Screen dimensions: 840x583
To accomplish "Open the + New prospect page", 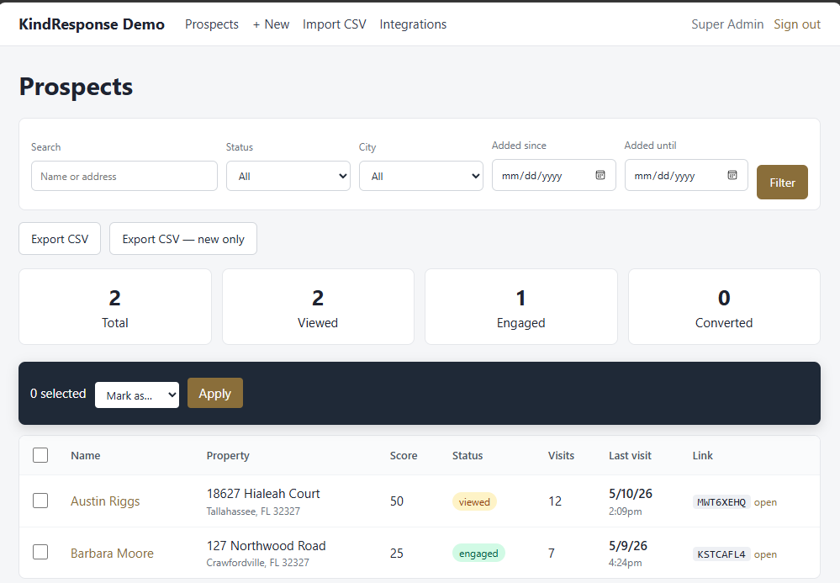I will click(x=271, y=24).
